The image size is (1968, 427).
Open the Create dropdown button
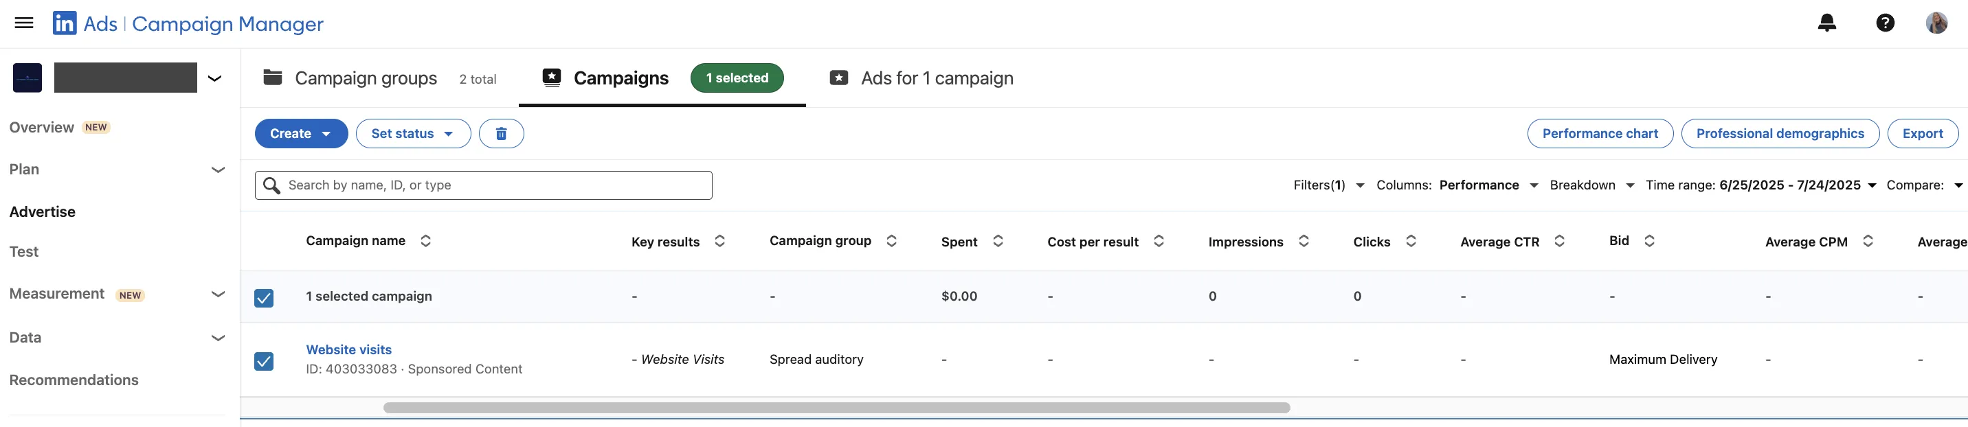[301, 134]
